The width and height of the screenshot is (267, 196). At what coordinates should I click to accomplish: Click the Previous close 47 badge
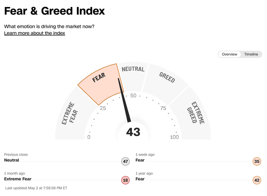click(126, 162)
